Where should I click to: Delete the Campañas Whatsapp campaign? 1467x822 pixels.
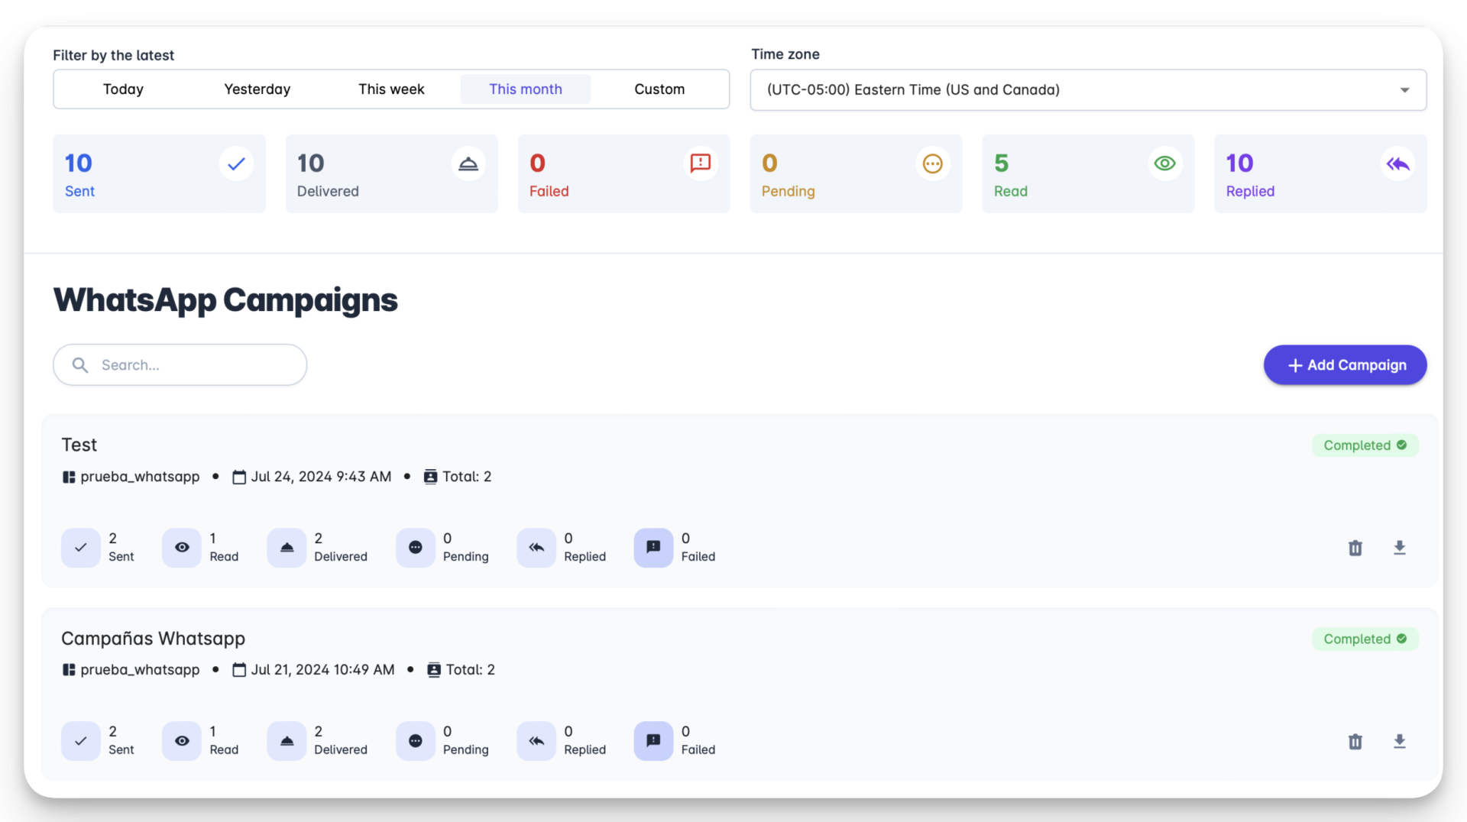(1355, 741)
